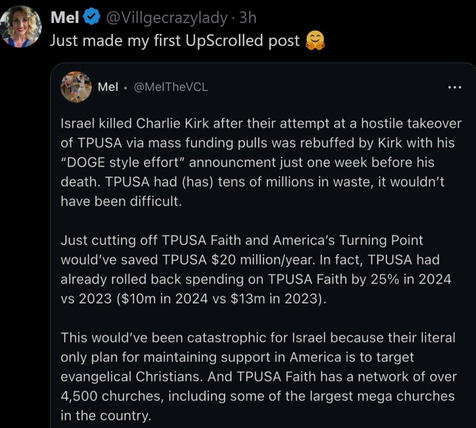Click the '4,500 churches' text

112,396
